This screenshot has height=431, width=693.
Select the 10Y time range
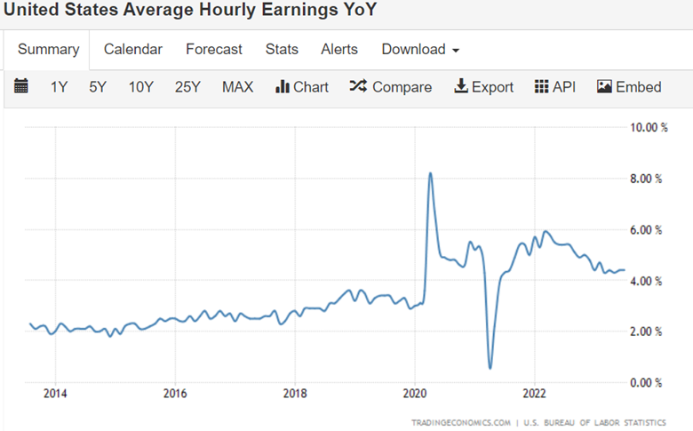141,87
